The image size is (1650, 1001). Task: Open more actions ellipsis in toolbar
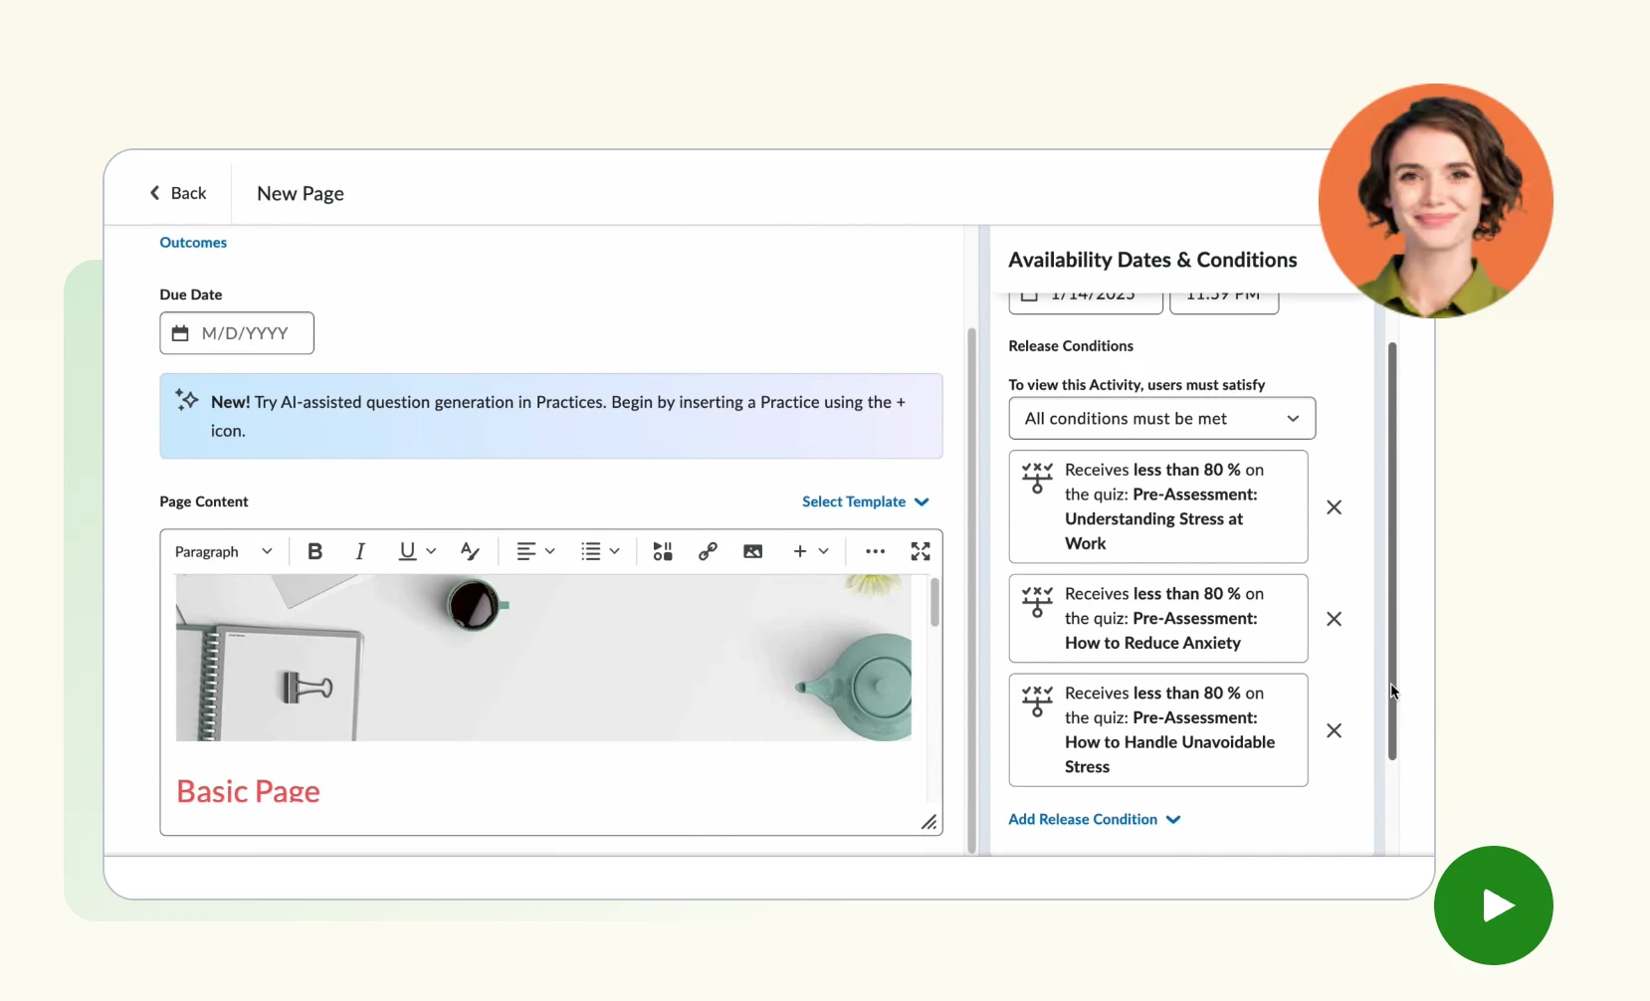pyautogui.click(x=875, y=551)
